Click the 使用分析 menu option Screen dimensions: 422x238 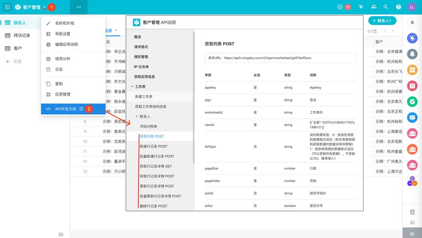[62, 59]
